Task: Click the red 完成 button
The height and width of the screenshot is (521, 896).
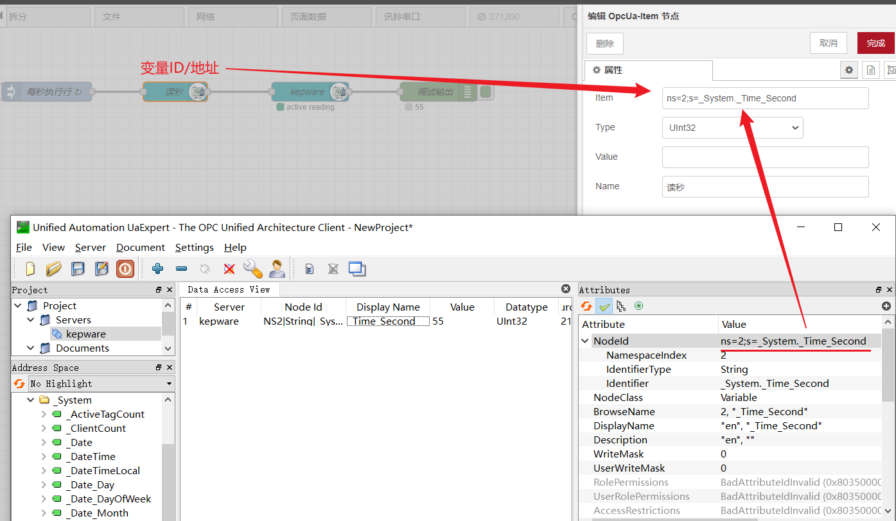Action: [x=876, y=43]
